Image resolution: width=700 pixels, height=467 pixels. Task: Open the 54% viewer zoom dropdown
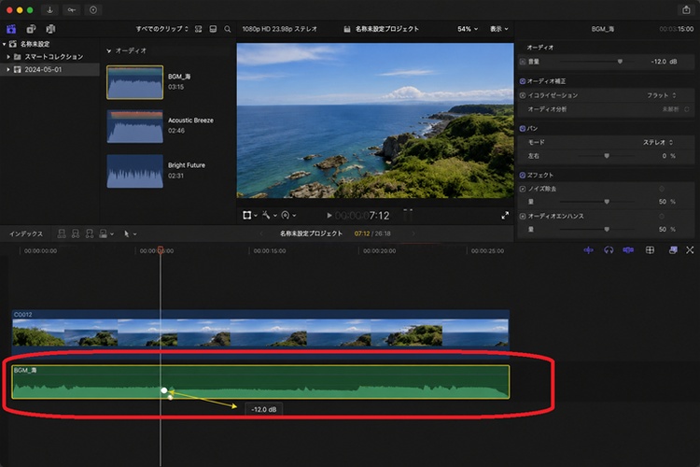tap(468, 29)
